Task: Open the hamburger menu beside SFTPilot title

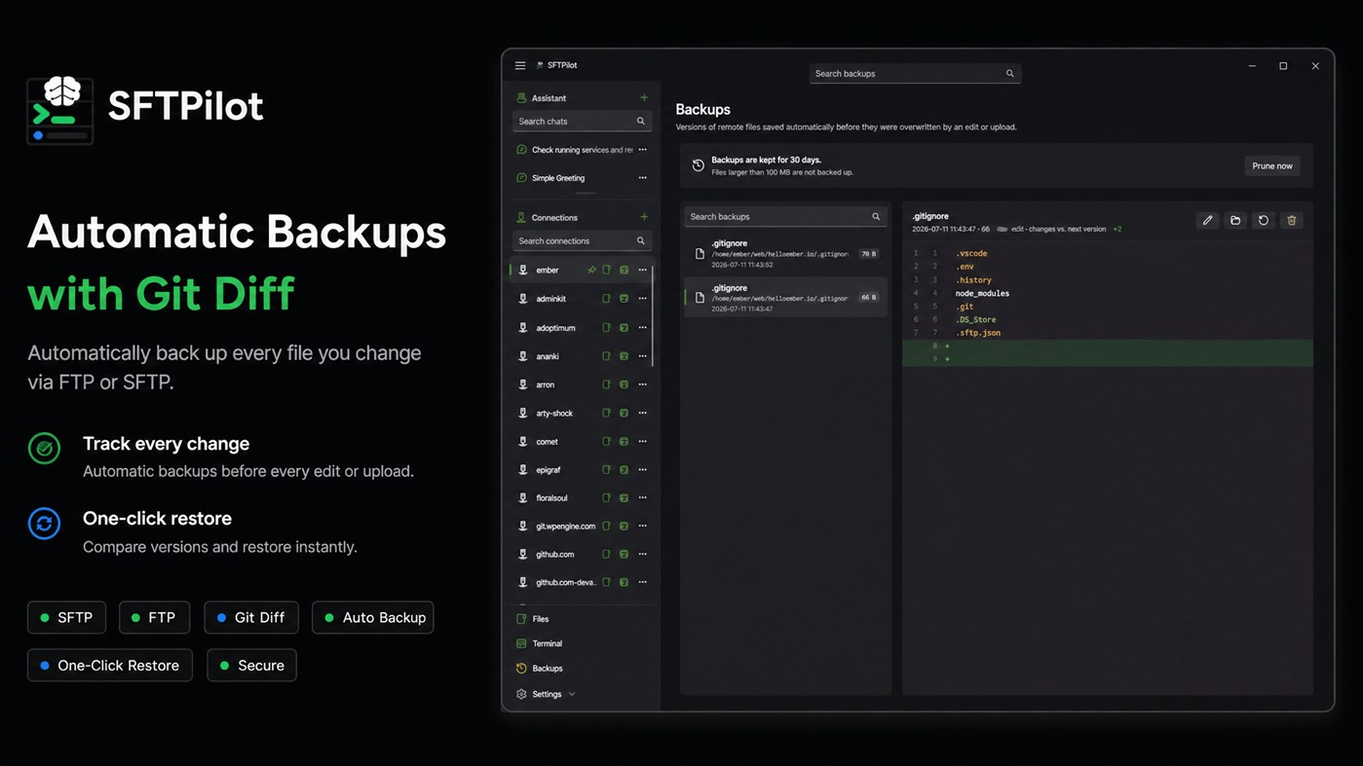Action: (520, 65)
